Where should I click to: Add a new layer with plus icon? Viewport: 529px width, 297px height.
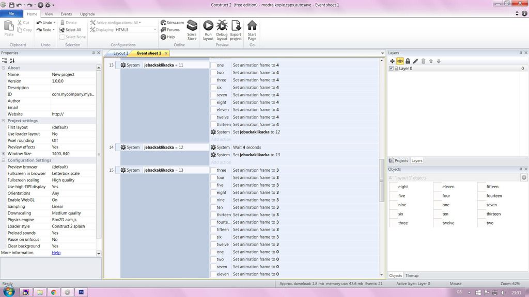click(x=392, y=61)
